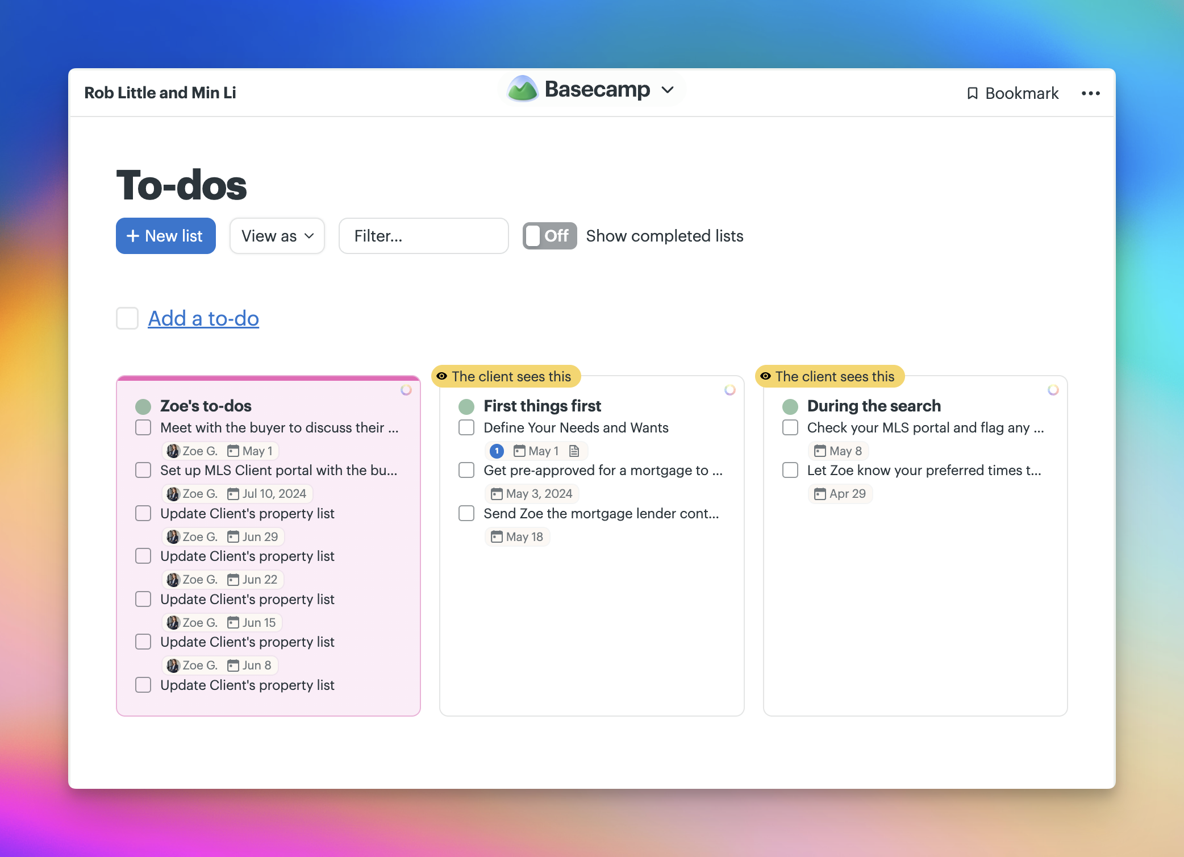Image resolution: width=1184 pixels, height=857 pixels.
Task: Open Set up MLS Client portal to-do
Action: coord(279,470)
